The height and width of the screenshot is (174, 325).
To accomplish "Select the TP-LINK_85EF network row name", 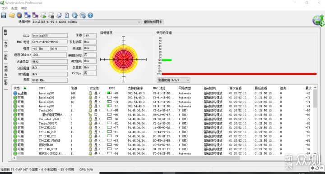I will coord(48,149).
